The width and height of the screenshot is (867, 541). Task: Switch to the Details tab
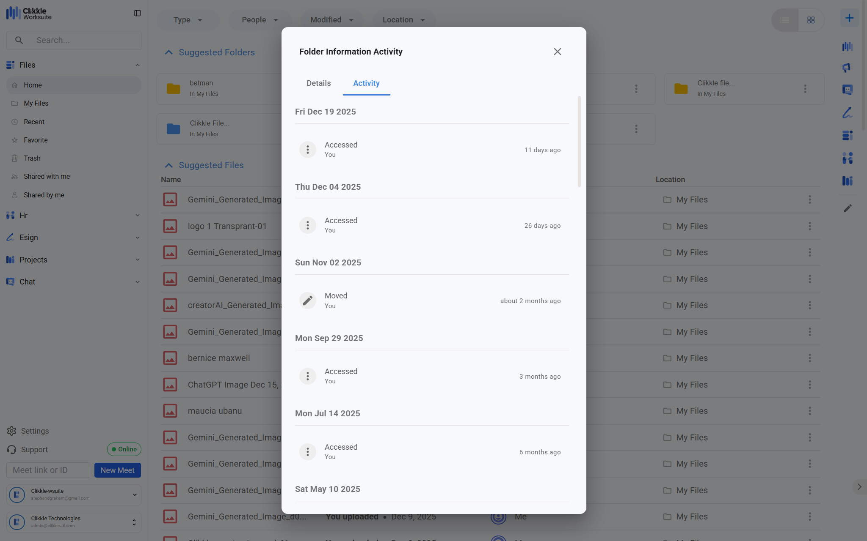click(318, 83)
